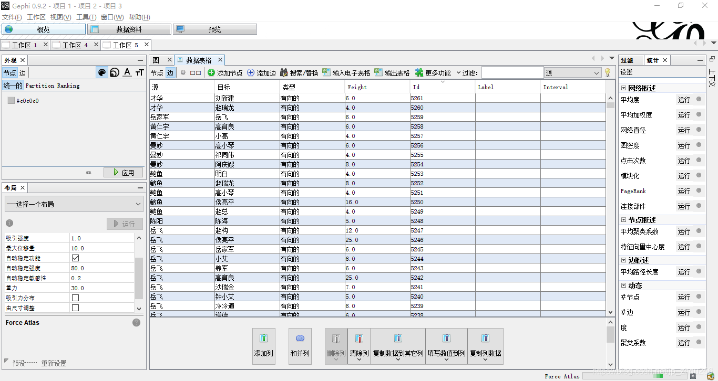Open More Features puzzle icon
Screen dimensions: 718x381
[x=419, y=73]
